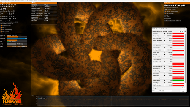The width and height of the screenshot is (190, 107).
Task: Enable the Log to file checkbox
Action: [153, 88]
